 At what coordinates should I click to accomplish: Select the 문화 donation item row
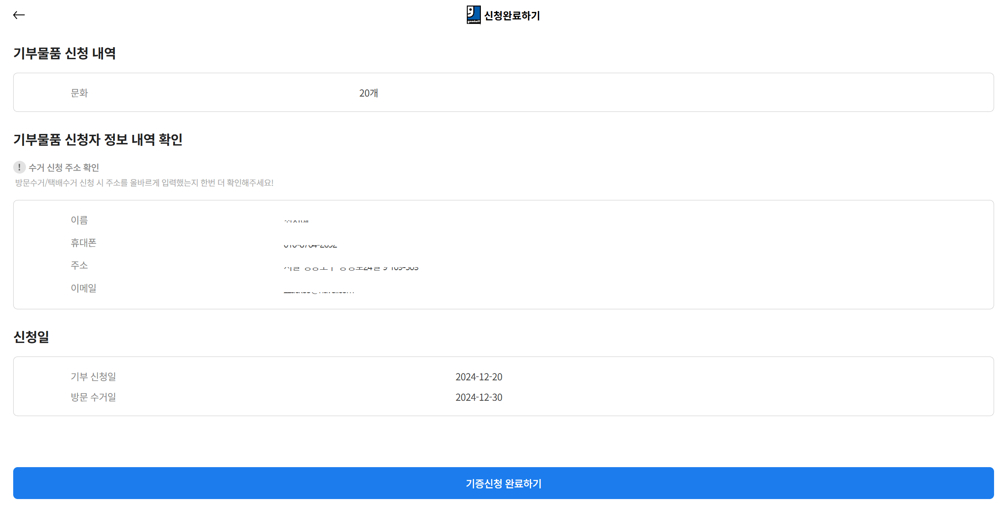79,93
